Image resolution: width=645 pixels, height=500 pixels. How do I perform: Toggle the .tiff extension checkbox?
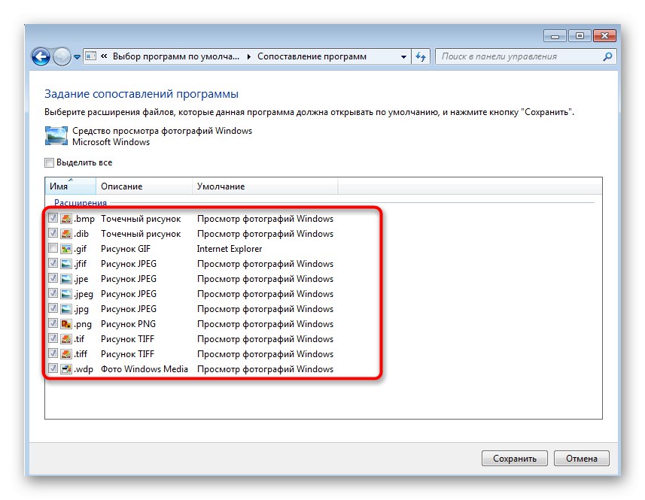pos(53,353)
